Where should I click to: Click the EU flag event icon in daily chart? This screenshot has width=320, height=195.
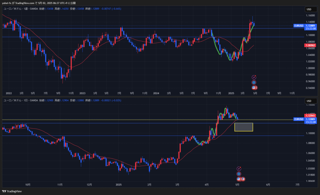pyautogui.click(x=239, y=174)
